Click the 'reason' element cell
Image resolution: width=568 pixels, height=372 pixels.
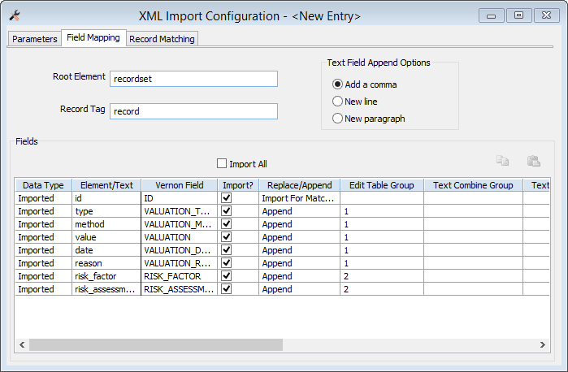click(x=106, y=263)
